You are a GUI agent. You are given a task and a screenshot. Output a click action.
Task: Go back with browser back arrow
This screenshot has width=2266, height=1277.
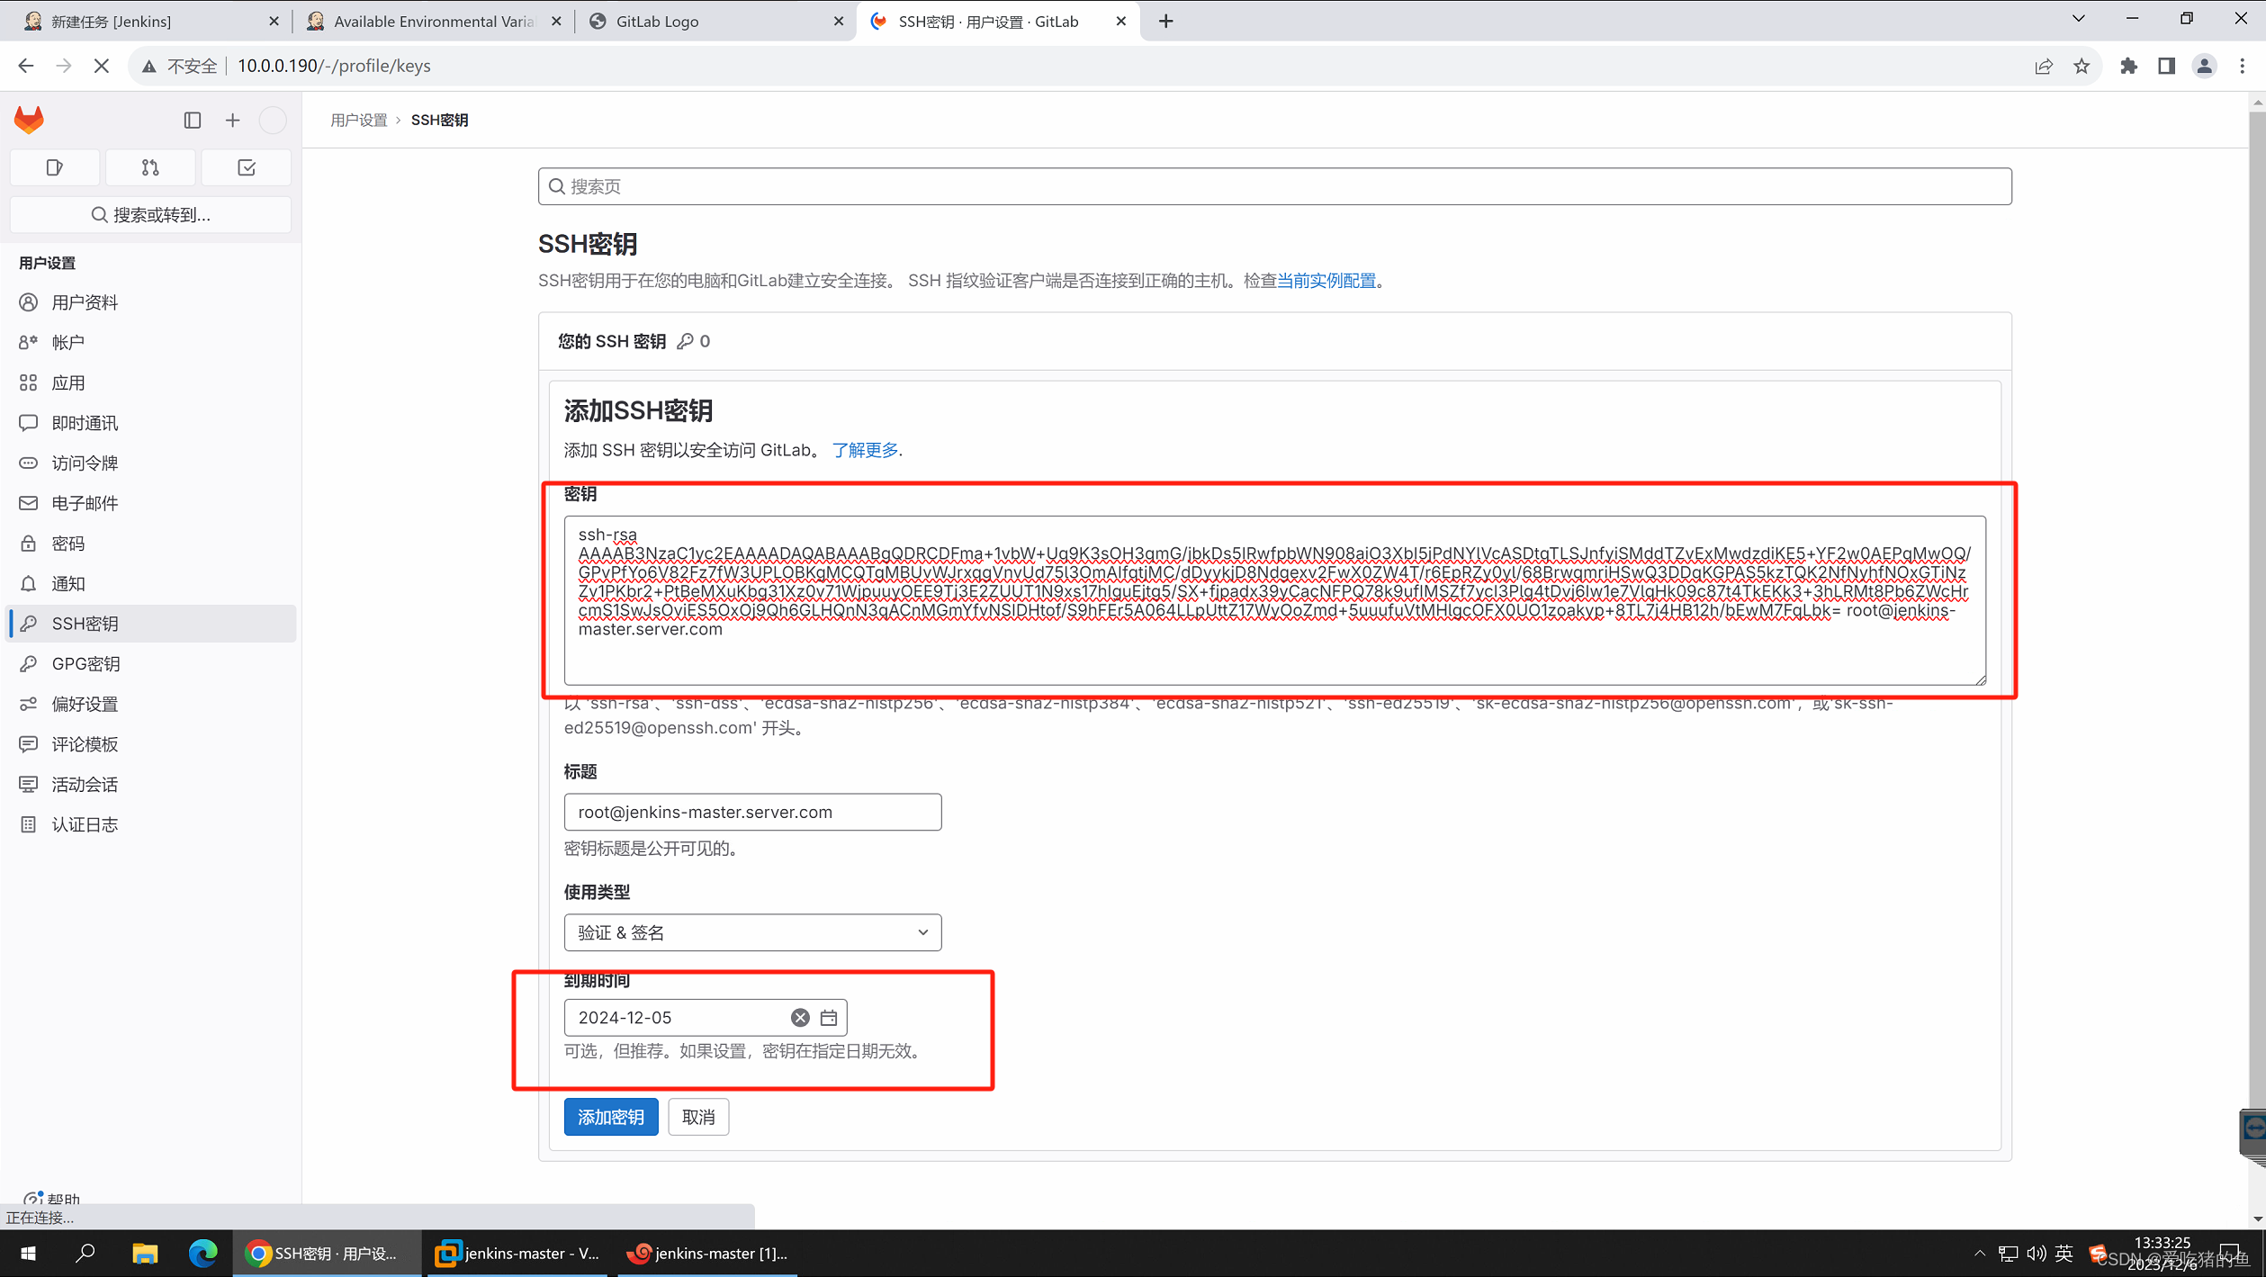coord(25,66)
